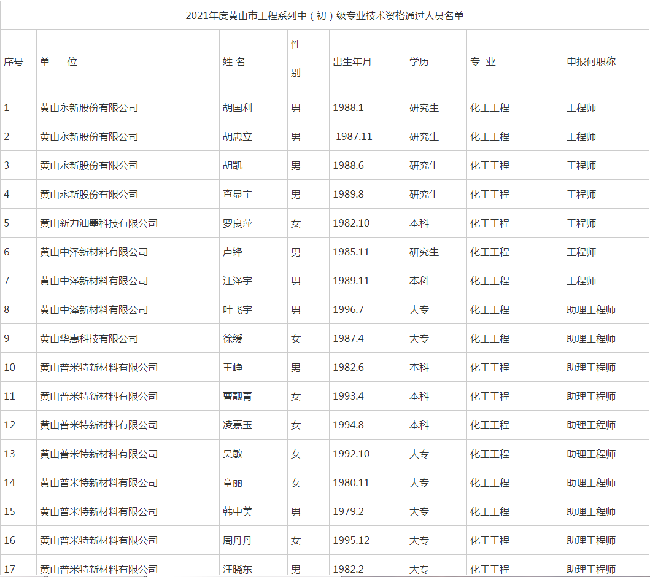Select the 序号 column header
The width and height of the screenshot is (650, 577).
point(14,62)
